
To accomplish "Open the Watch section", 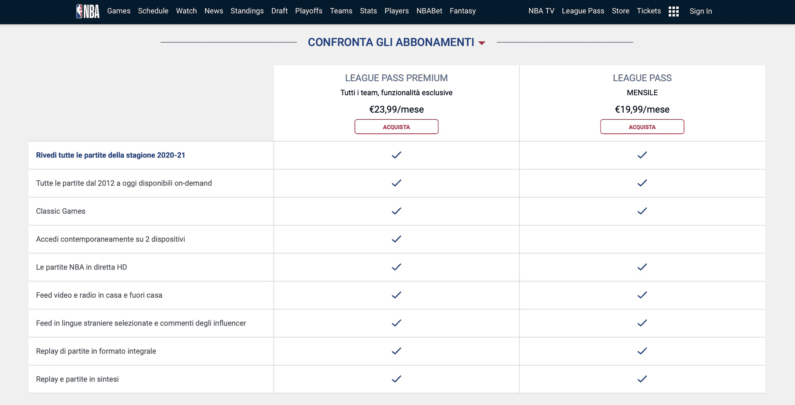I will pos(186,11).
